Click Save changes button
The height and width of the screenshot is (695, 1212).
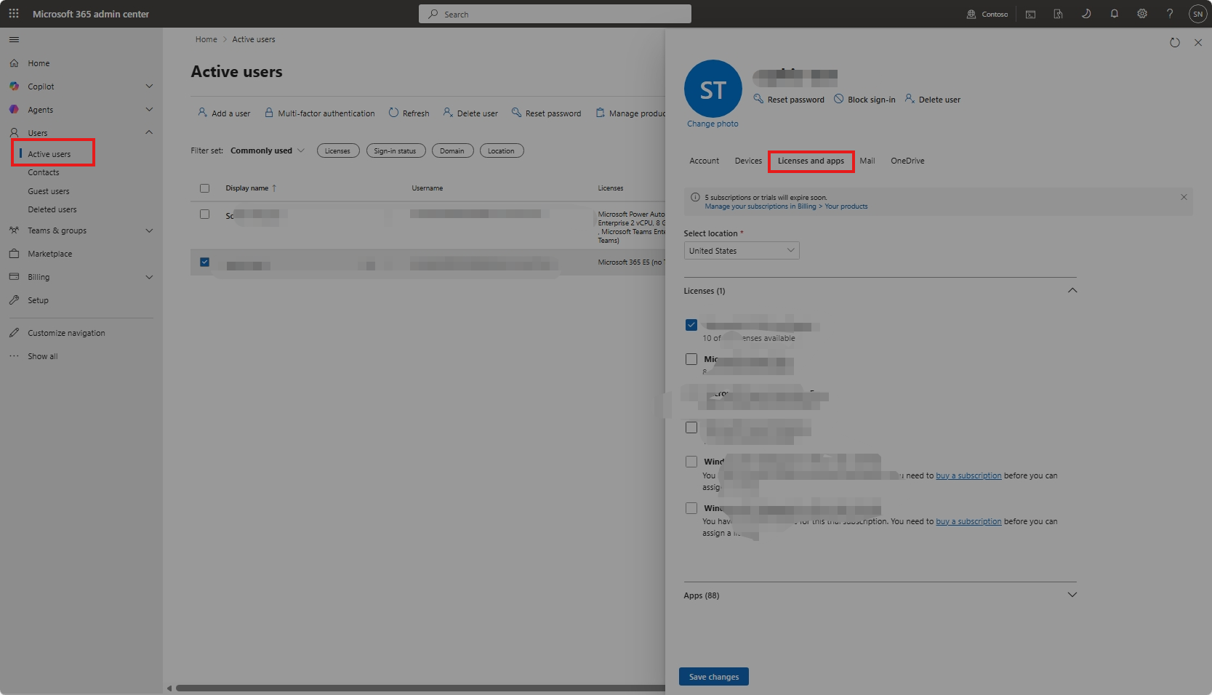pos(714,677)
